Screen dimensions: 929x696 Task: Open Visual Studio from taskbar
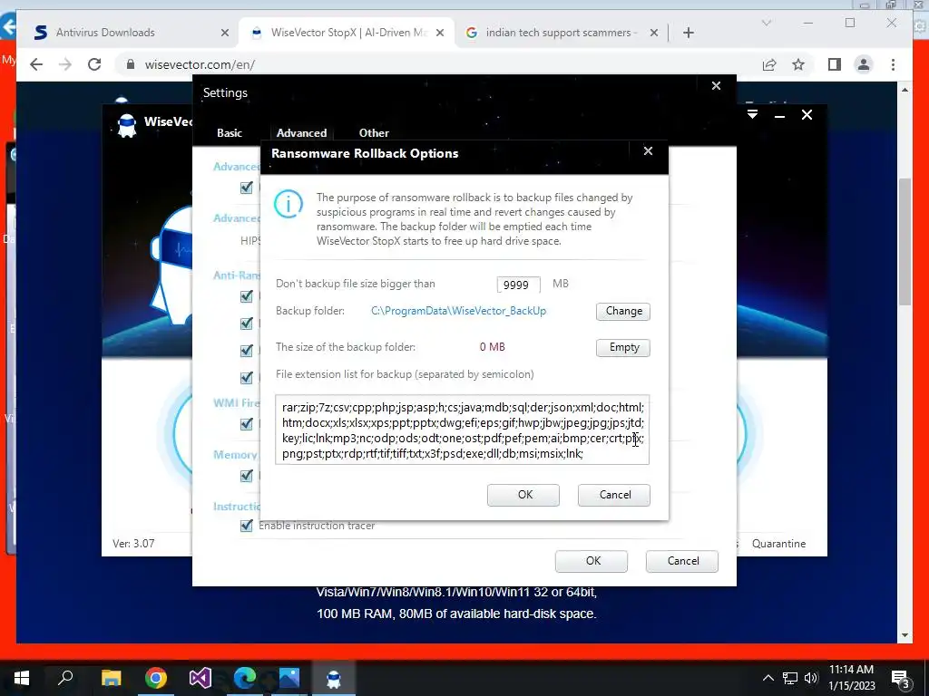200,678
